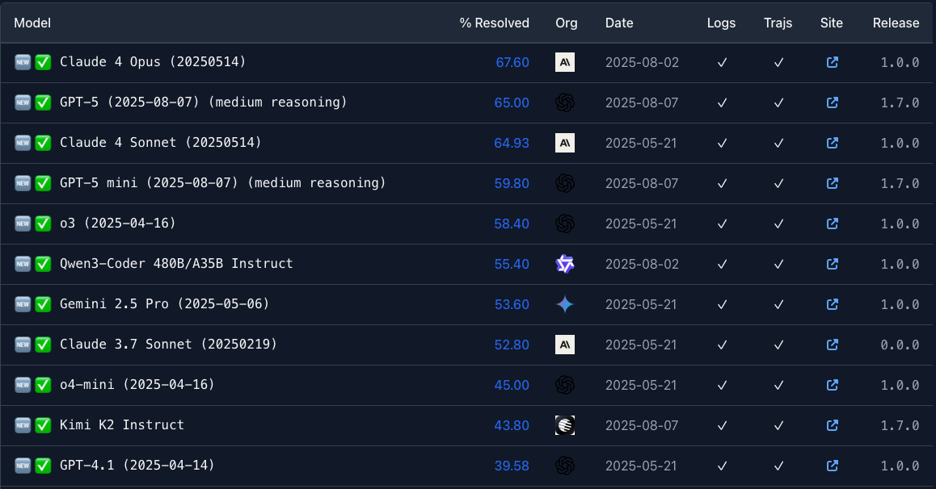Click the NEW badge beside Claude 4 Opus
This screenshot has width=936, height=489.
tap(23, 62)
